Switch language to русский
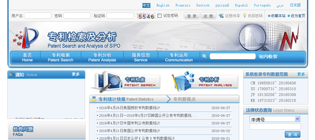 pyautogui.click(x=222, y=6)
